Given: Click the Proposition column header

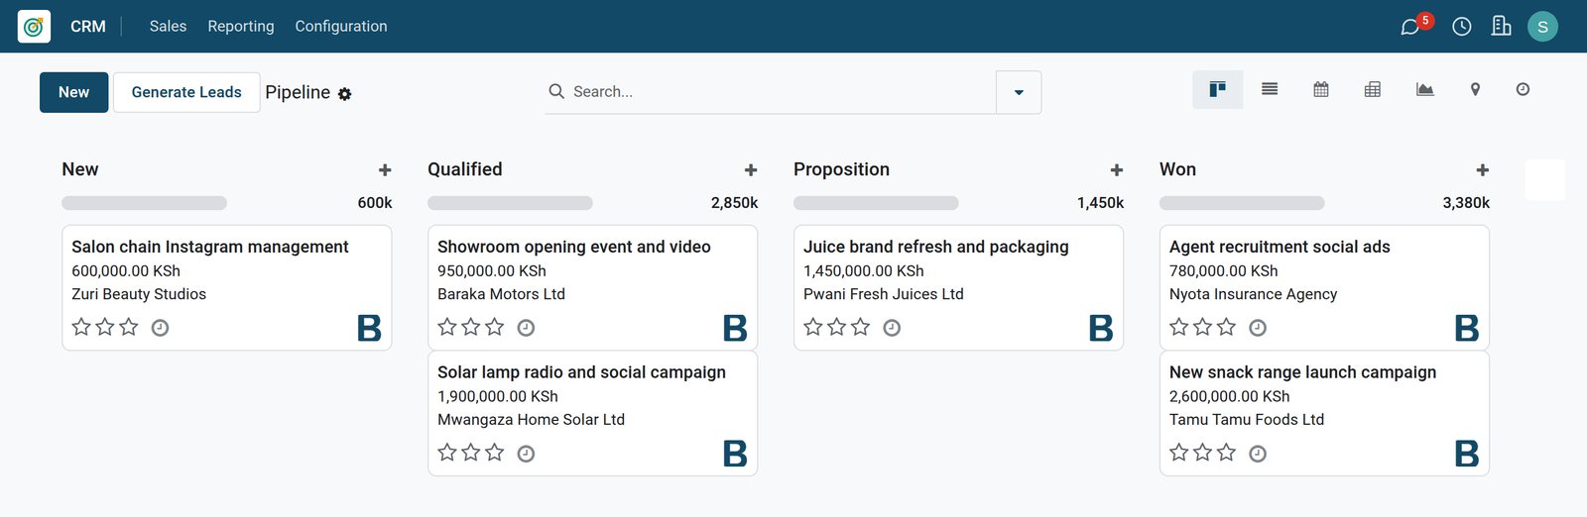Looking at the screenshot, I should point(842,169).
